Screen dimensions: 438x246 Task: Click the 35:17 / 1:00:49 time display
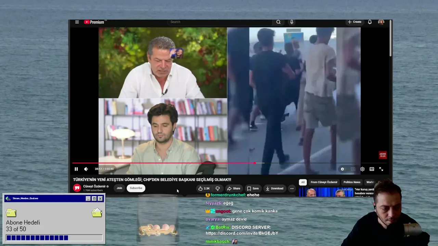[104, 169]
